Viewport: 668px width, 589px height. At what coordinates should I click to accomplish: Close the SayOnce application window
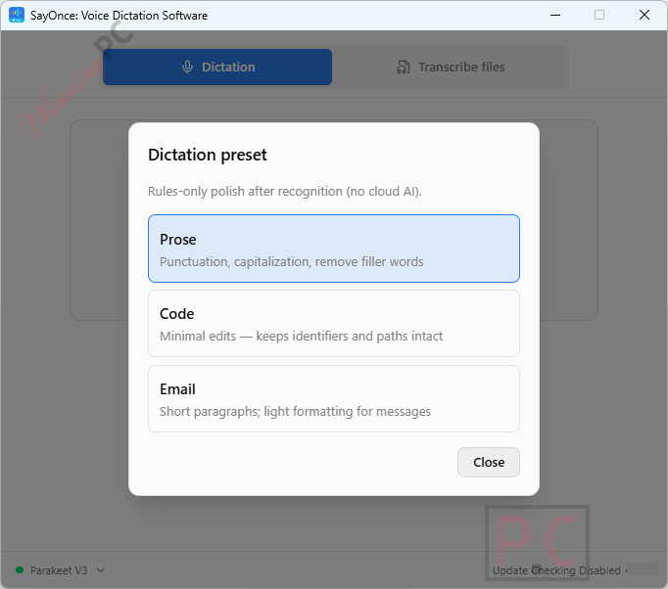[644, 16]
